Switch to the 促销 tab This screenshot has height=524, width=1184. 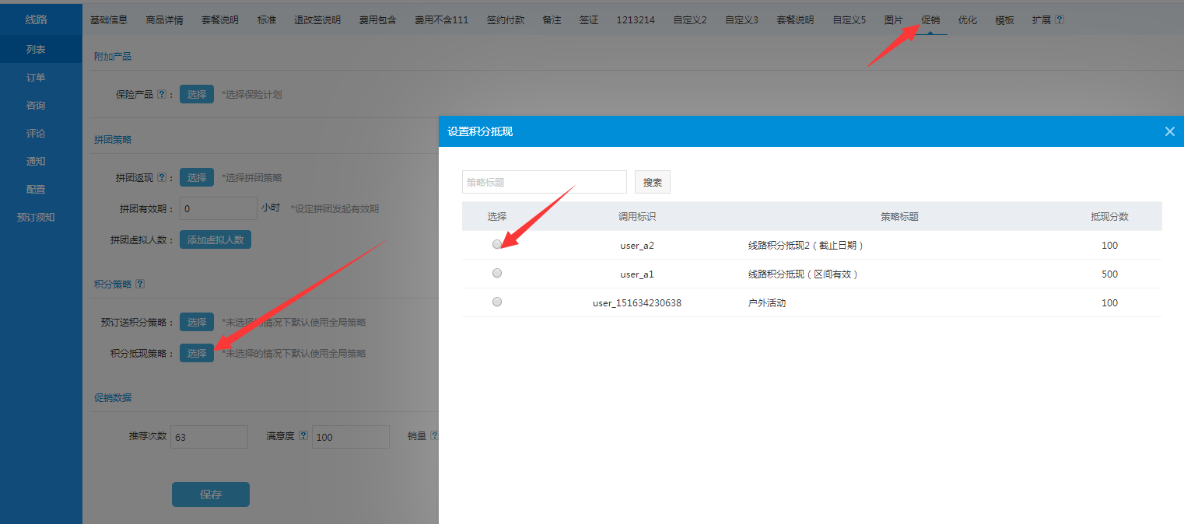click(x=930, y=19)
